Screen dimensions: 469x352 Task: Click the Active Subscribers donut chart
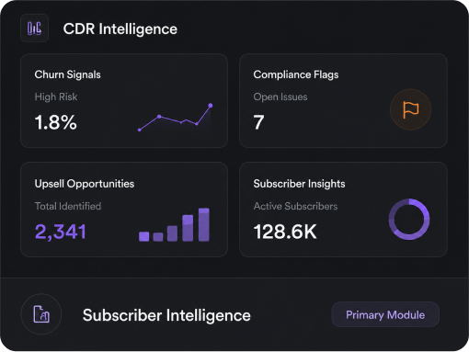point(409,219)
